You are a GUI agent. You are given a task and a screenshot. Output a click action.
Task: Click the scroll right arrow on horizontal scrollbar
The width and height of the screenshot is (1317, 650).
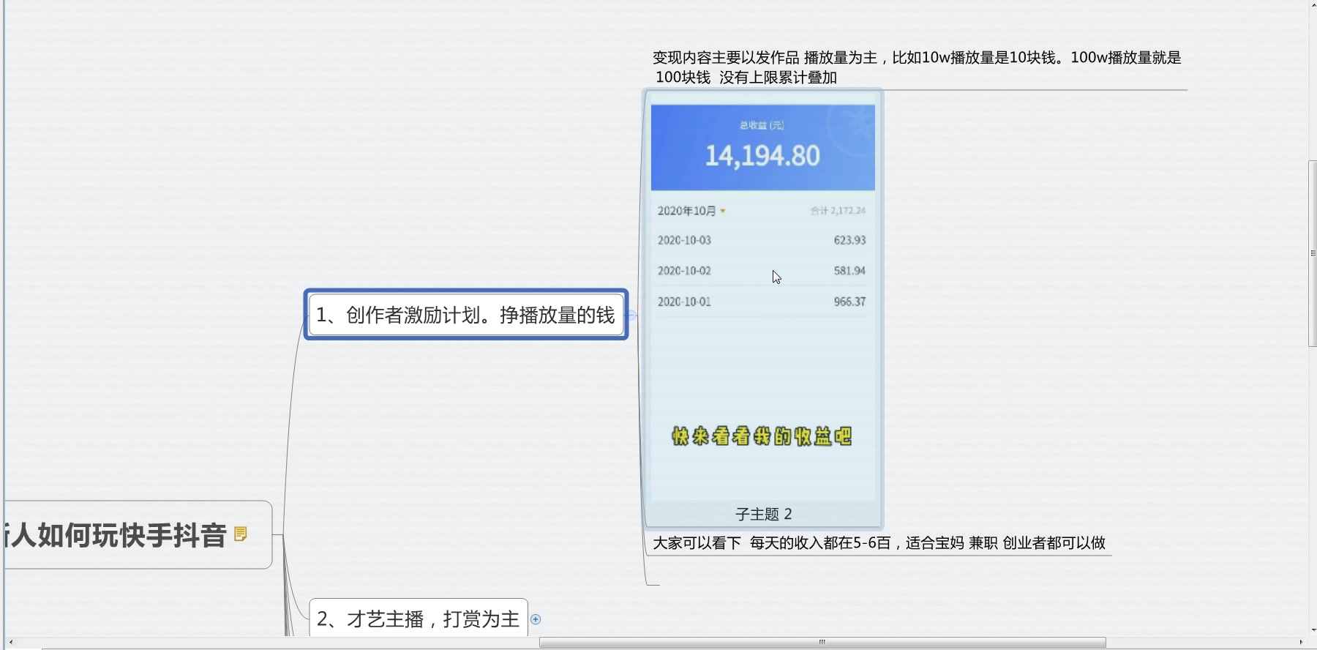tap(1301, 643)
